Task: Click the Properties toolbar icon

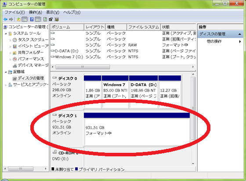Action: [51, 19]
